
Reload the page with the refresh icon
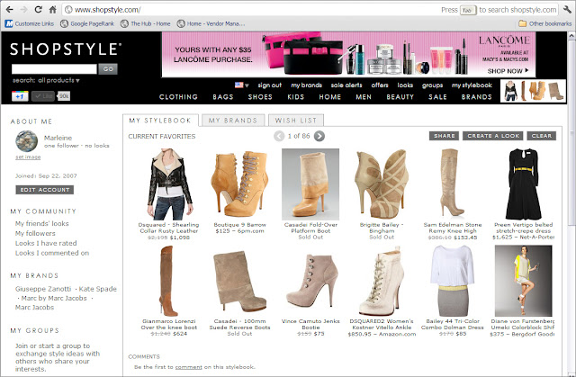[38, 9]
